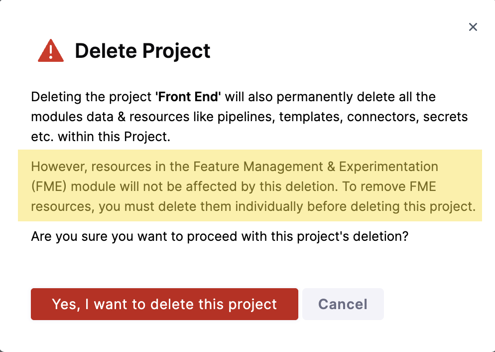Viewport: 495px width, 352px height.
Task: Click the red warning triangle icon
Action: (51, 51)
